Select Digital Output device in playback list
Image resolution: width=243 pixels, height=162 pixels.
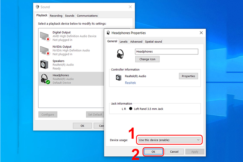click(71, 36)
